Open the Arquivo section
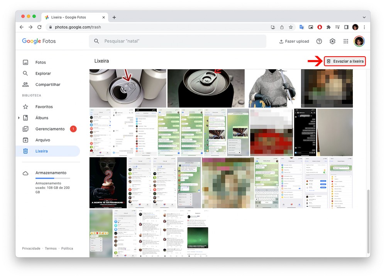 click(43, 140)
